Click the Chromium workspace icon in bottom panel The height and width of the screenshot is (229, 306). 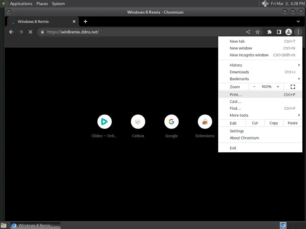click(x=283, y=225)
